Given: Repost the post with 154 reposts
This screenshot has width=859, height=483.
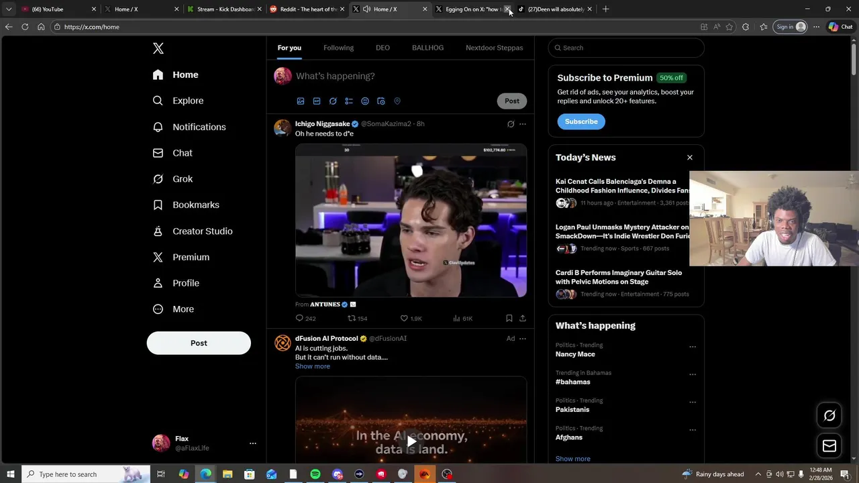Looking at the screenshot, I should [357, 319].
